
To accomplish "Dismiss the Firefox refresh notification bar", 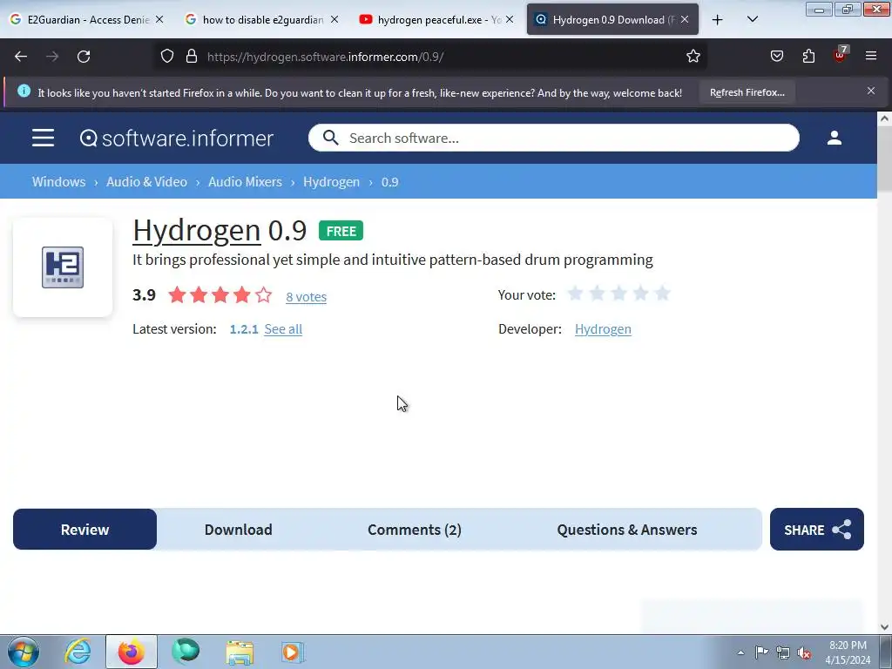I will (871, 91).
